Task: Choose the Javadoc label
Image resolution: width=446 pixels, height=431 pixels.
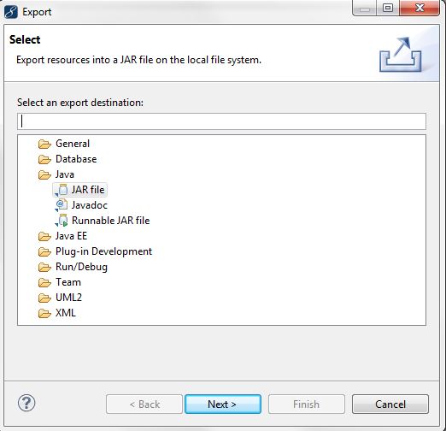Action: (90, 205)
